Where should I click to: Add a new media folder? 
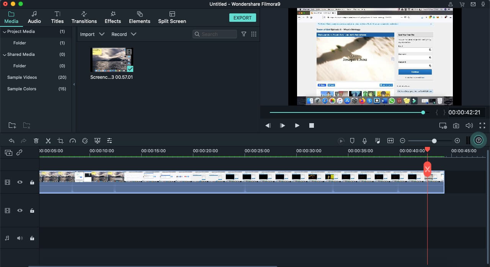[x=12, y=125]
